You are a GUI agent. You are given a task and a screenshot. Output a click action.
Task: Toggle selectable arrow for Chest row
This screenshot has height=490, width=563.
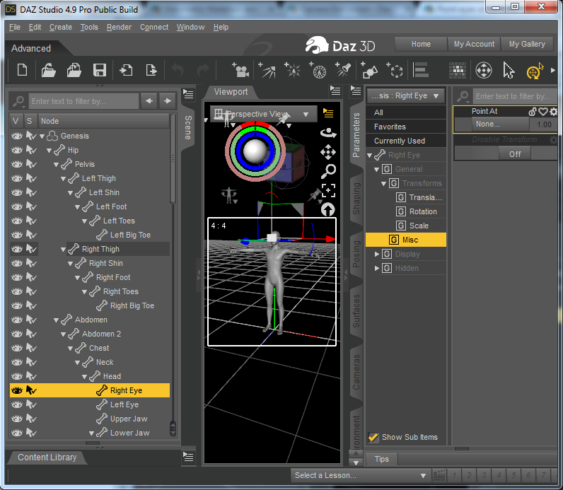31,348
